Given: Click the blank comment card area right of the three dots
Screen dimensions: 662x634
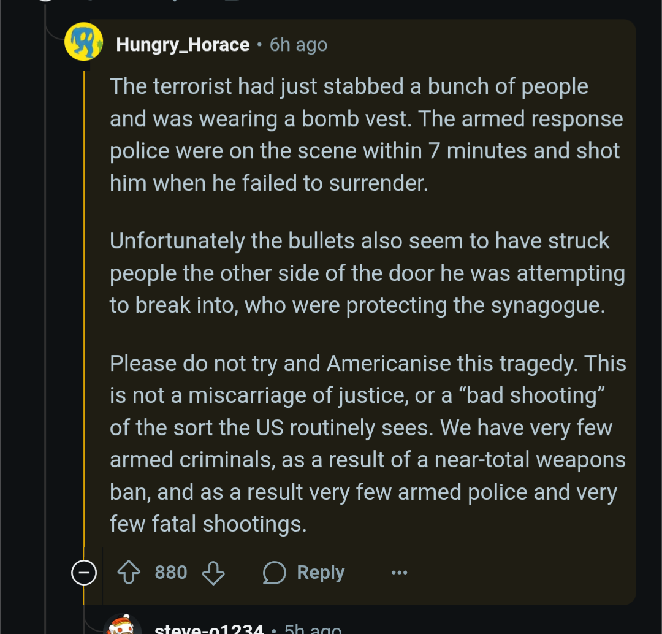Looking at the screenshot, I should point(521,573).
